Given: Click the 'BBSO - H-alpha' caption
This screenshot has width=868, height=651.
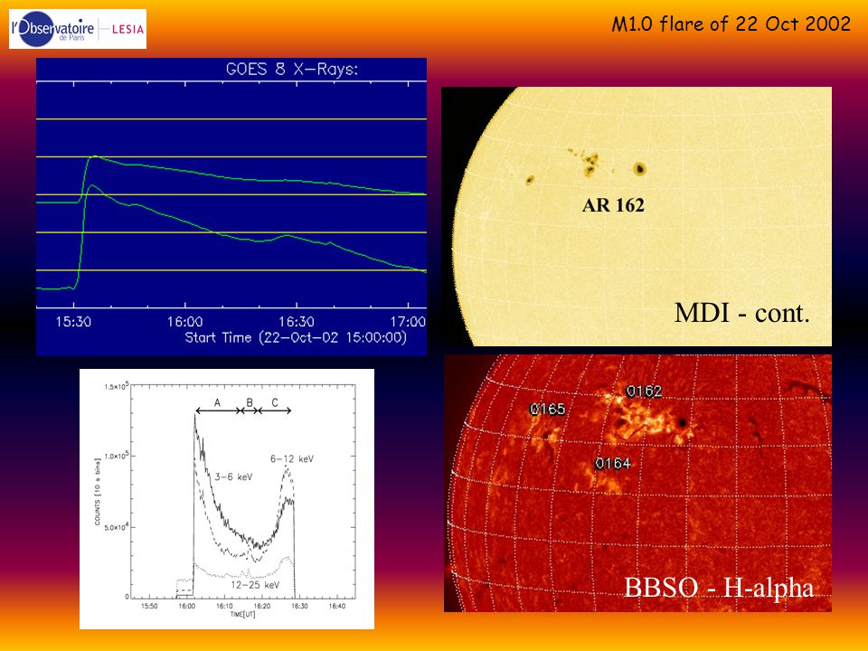Looking at the screenshot, I should tap(719, 588).
